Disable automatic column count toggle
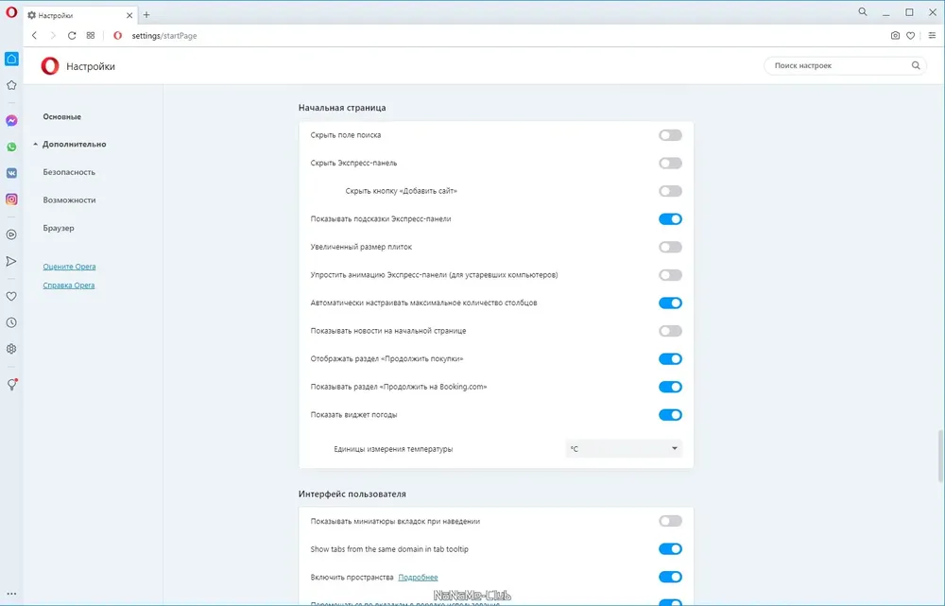Image resolution: width=945 pixels, height=606 pixels. tap(670, 303)
